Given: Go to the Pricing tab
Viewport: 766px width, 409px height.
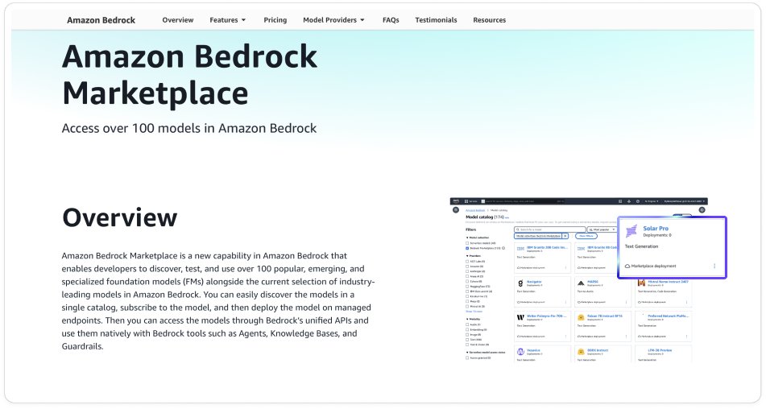Looking at the screenshot, I should [275, 20].
